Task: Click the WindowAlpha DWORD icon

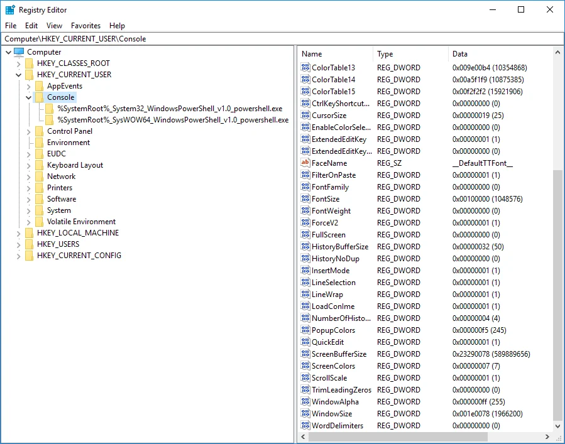Action: pyautogui.click(x=305, y=402)
